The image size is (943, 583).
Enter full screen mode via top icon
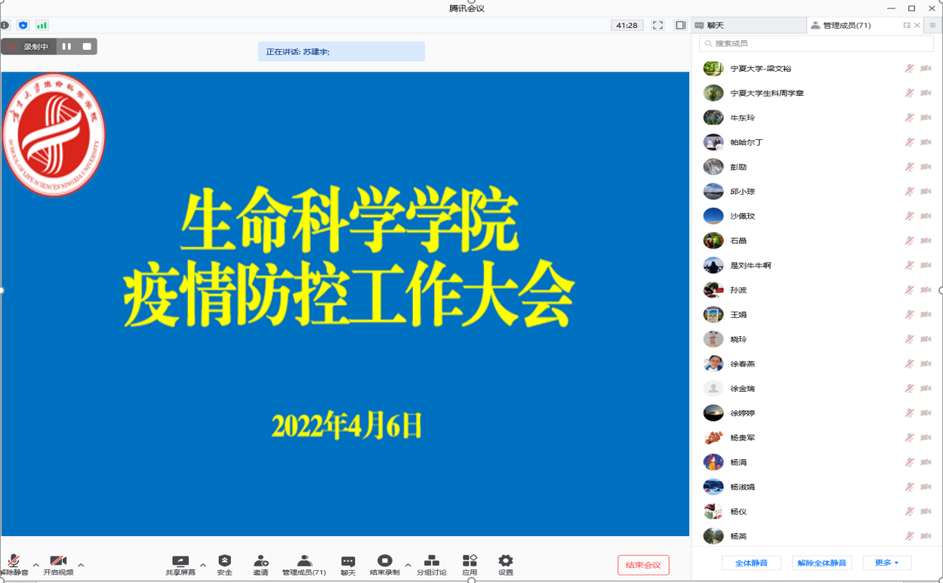click(x=658, y=25)
